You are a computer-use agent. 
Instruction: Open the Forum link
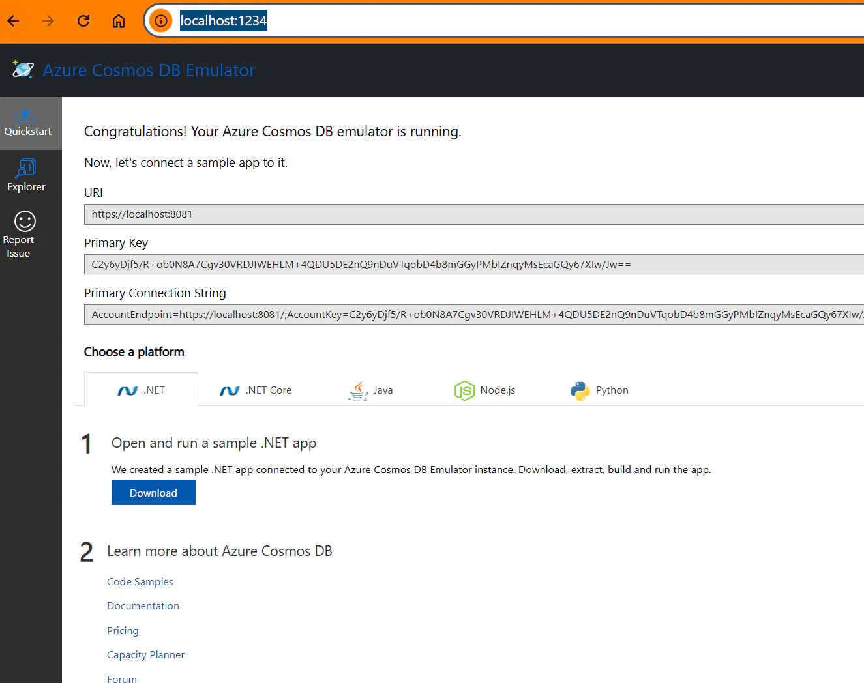pyautogui.click(x=122, y=679)
